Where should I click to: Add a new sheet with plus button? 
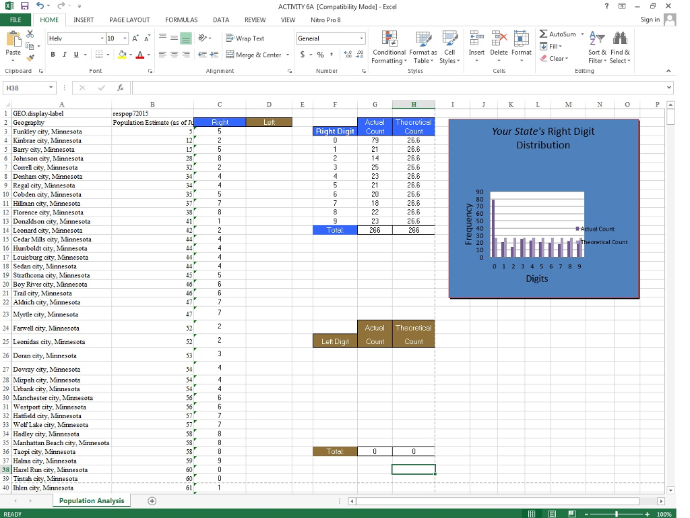(152, 501)
